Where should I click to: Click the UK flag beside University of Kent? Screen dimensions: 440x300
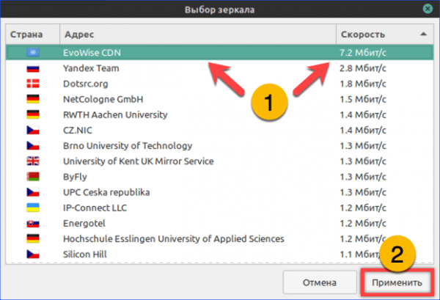(x=33, y=161)
